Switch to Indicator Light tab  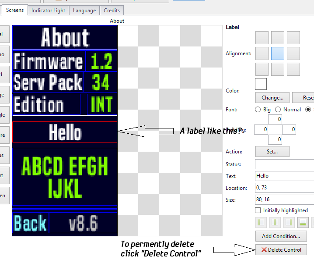click(x=48, y=11)
